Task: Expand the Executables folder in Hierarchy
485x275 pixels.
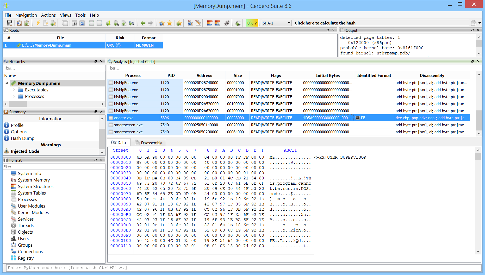Action: (x=14, y=90)
